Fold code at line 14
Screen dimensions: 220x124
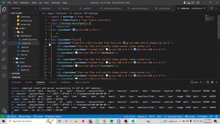pos(49,59)
